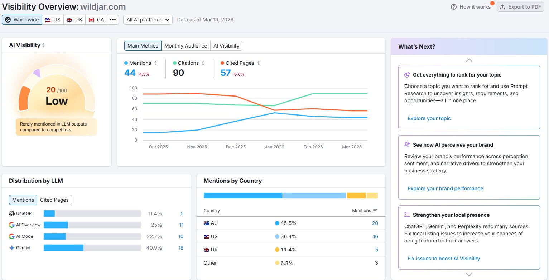Click the How it works help icon
The height and width of the screenshot is (280, 549).
454,7
